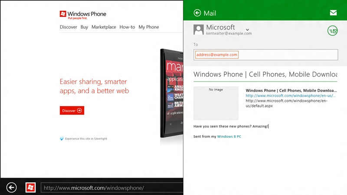Open Discover in the navigation menu
This screenshot has height=195, width=347.
point(69,27)
